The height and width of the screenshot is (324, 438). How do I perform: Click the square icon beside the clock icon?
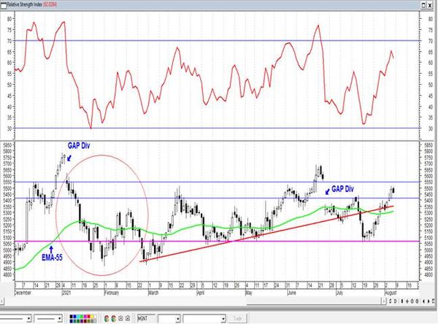(x=128, y=318)
